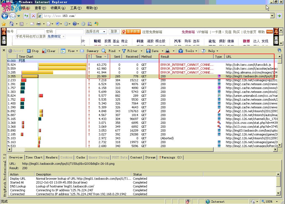
Task: Click the HttpWatch Help icon
Action: tap(203, 51)
